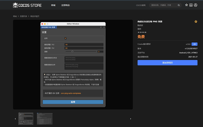Click the main product preview image
This screenshot has width=203, height=127.
click(73, 65)
